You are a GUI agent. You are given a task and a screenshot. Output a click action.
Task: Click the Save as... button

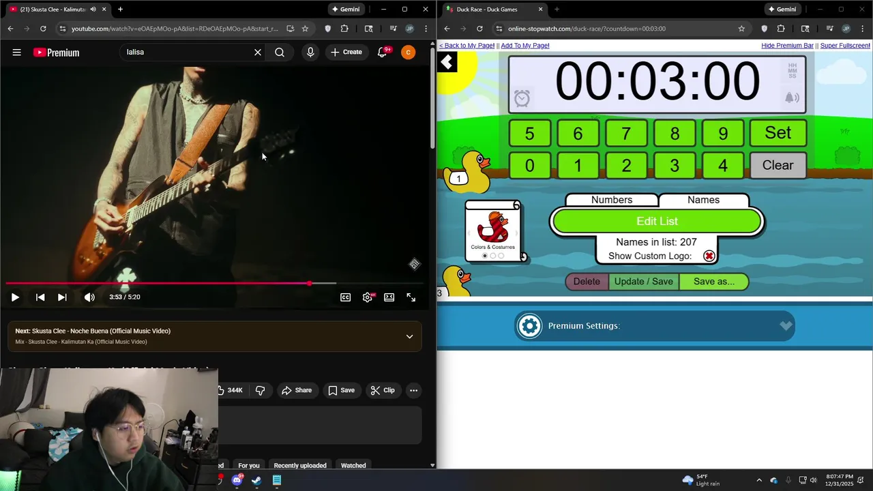(x=714, y=282)
